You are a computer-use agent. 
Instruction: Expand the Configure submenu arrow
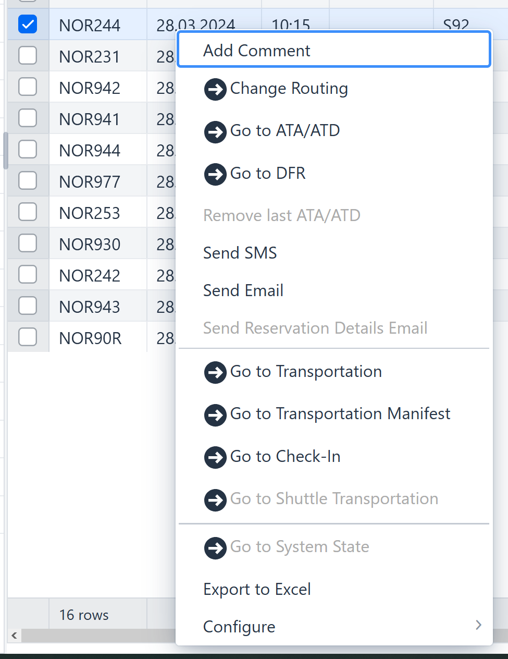[478, 625]
